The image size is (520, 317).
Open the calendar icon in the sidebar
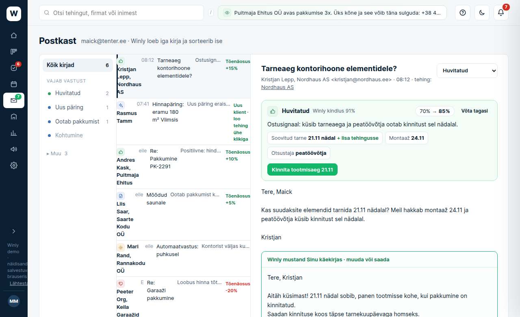coord(14,84)
